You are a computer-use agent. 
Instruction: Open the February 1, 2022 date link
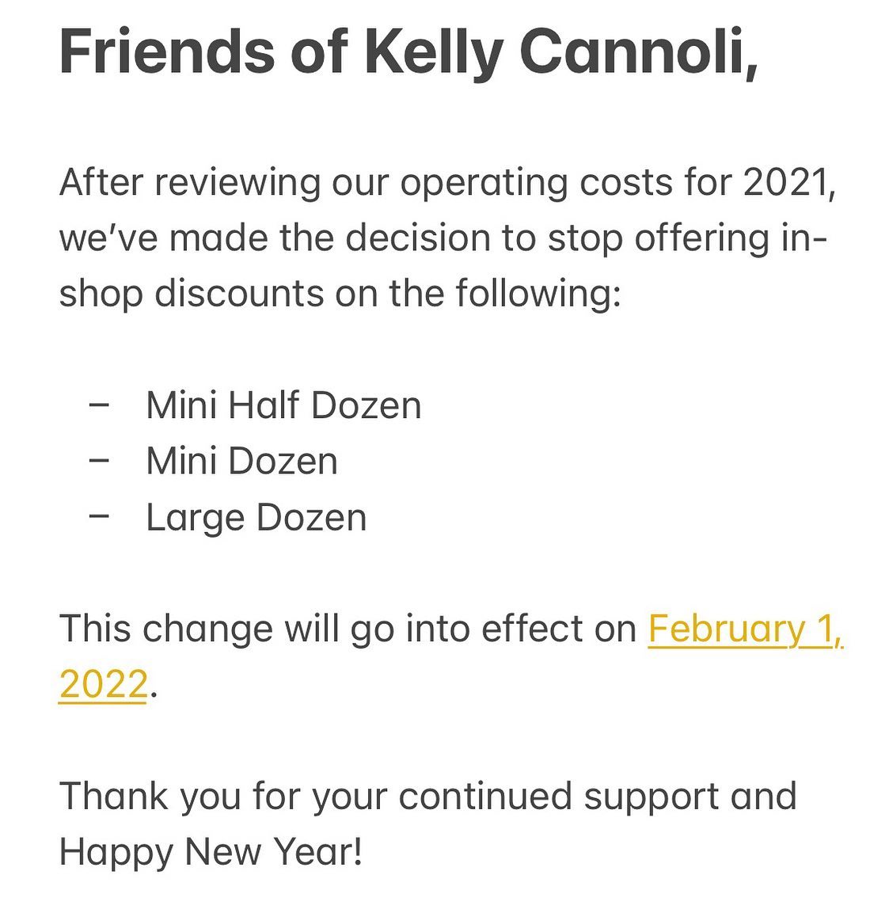click(745, 629)
